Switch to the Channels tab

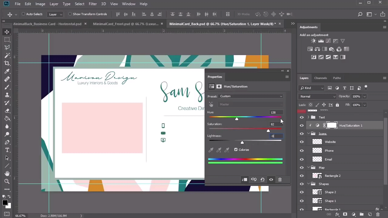pyautogui.click(x=320, y=78)
